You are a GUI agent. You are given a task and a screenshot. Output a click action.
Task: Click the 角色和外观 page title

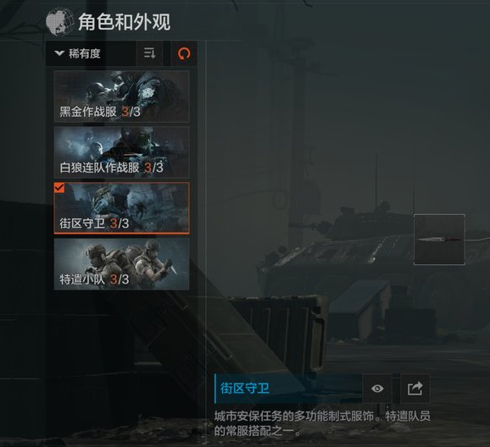point(124,22)
